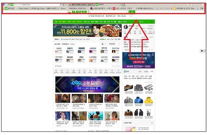207x135 pixels.
Task: Open the address bar history dropdown arrow
Action: (x=63, y=5)
